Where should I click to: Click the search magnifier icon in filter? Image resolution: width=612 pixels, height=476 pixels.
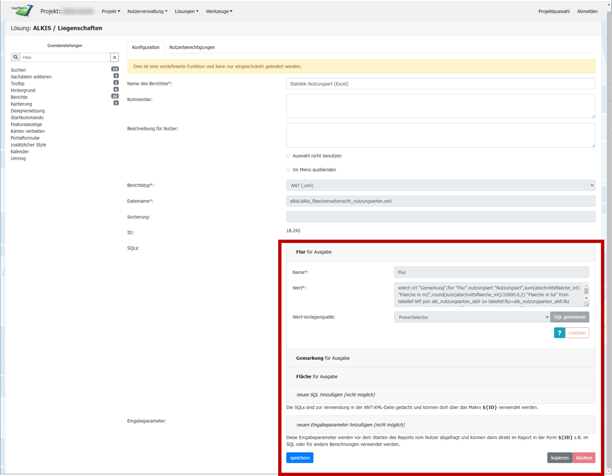(x=15, y=57)
